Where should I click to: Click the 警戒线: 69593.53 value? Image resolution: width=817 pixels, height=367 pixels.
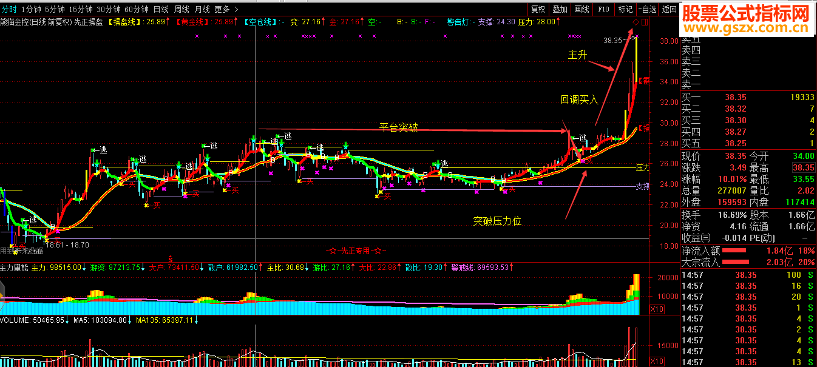point(480,268)
